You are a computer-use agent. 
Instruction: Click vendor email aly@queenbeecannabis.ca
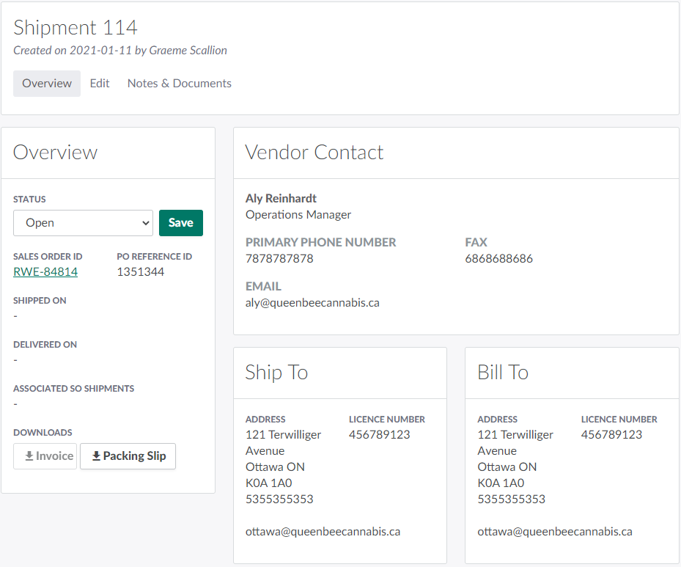click(312, 302)
